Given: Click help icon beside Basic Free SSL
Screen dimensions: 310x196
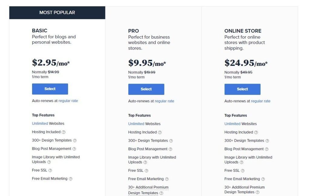Looking at the screenshot, I should [x=50, y=170].
